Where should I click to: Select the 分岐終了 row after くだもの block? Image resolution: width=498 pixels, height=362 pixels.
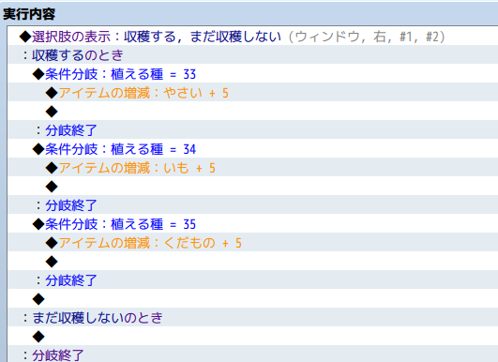point(253,279)
